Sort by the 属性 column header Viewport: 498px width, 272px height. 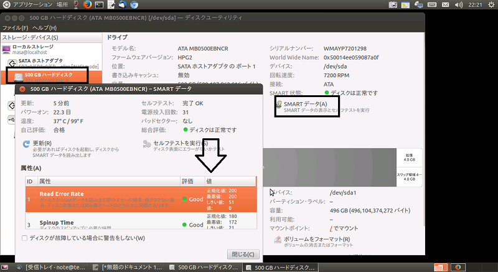pos(108,182)
